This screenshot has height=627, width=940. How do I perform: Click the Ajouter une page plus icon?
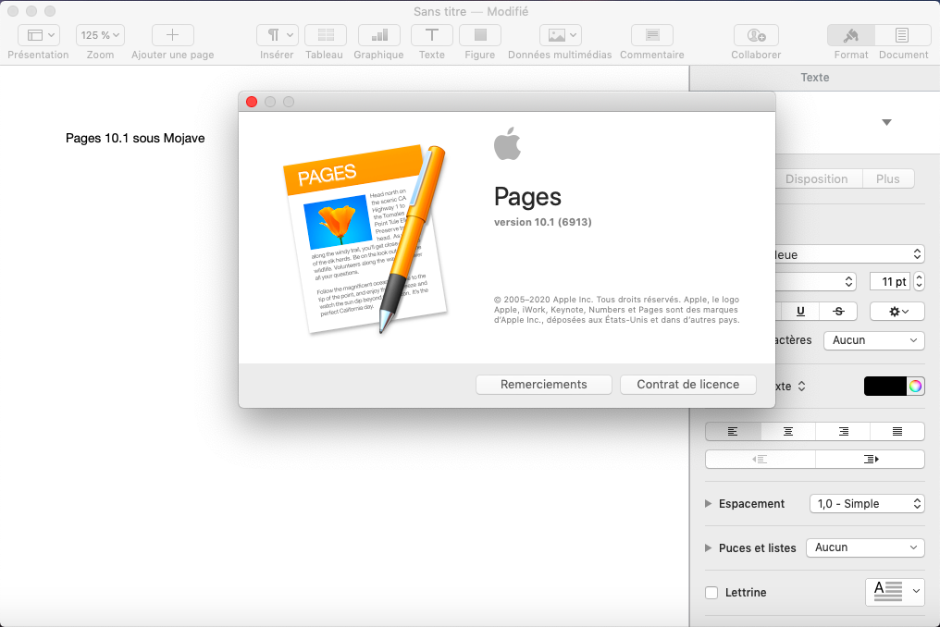[x=173, y=35]
